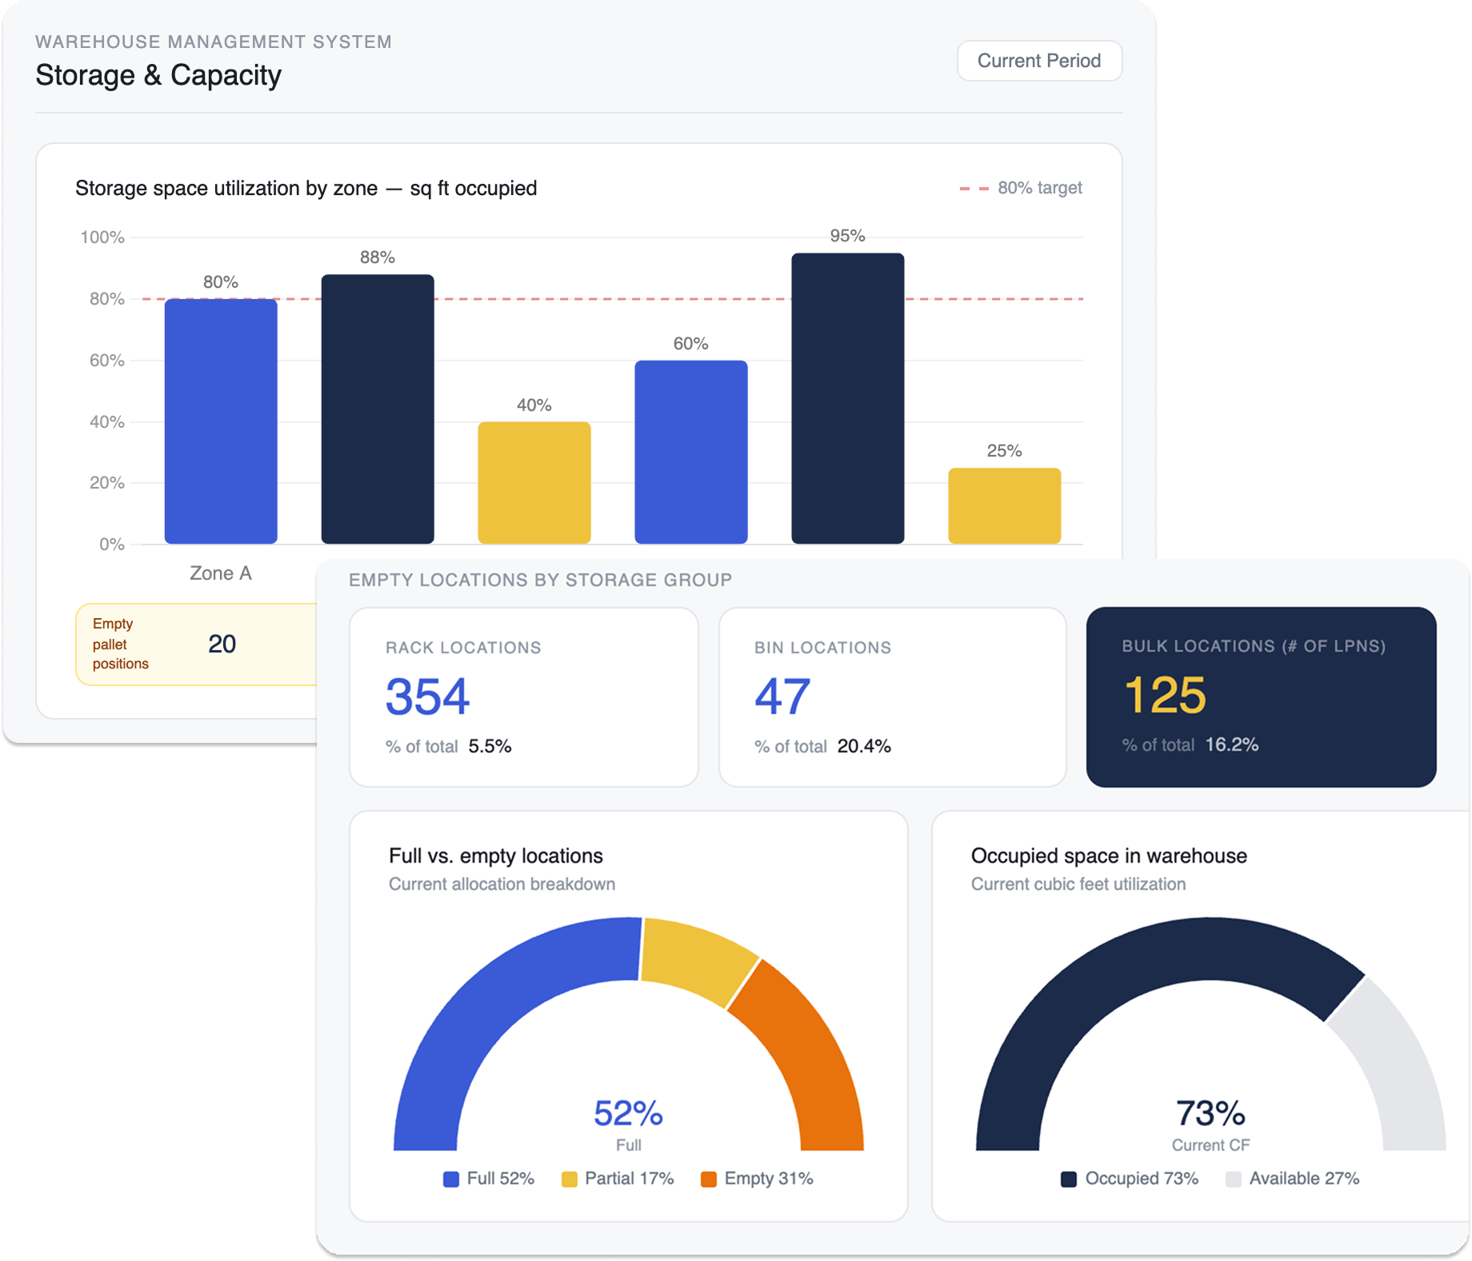The image size is (1472, 1261).
Task: Click the empty pallet positions value "20"
Action: [222, 644]
